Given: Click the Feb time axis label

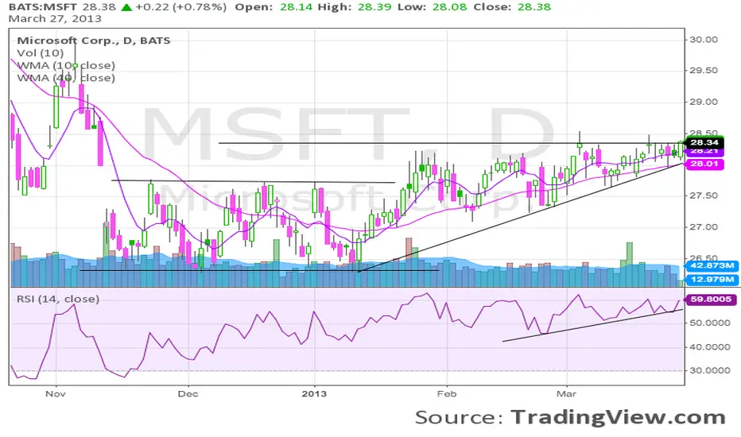Looking at the screenshot, I should tap(447, 393).
